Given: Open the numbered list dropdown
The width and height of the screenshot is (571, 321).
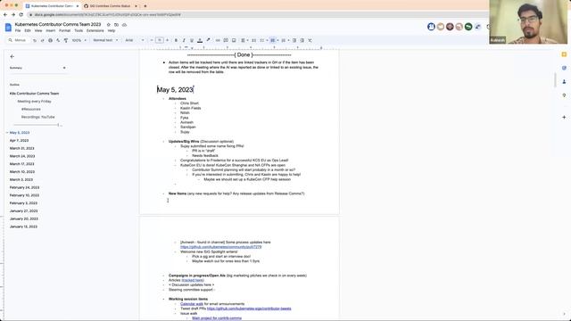Looking at the screenshot, I should pyautogui.click(x=285, y=40).
